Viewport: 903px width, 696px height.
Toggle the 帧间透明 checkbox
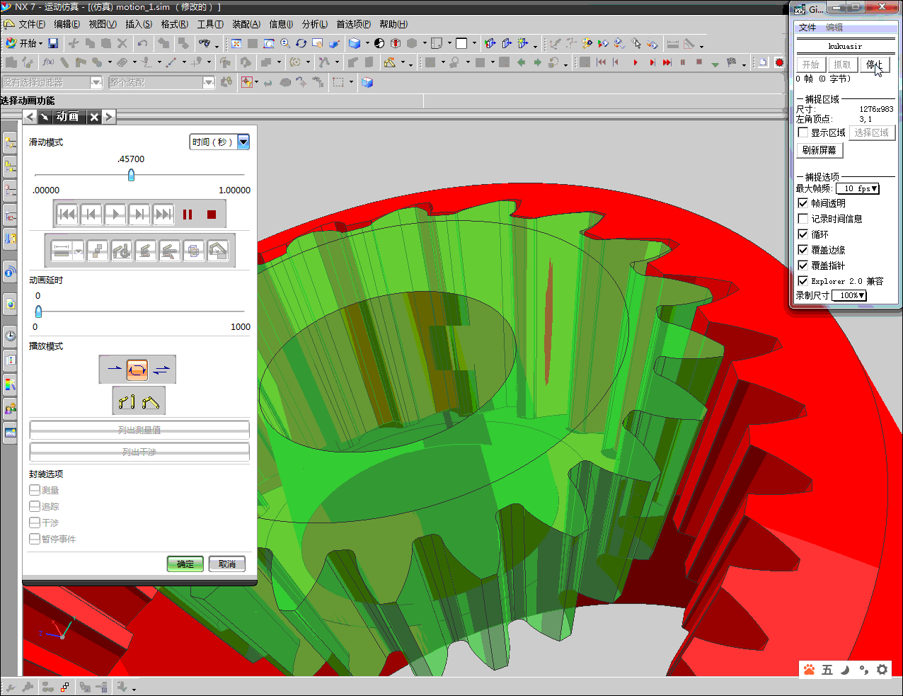coord(803,203)
